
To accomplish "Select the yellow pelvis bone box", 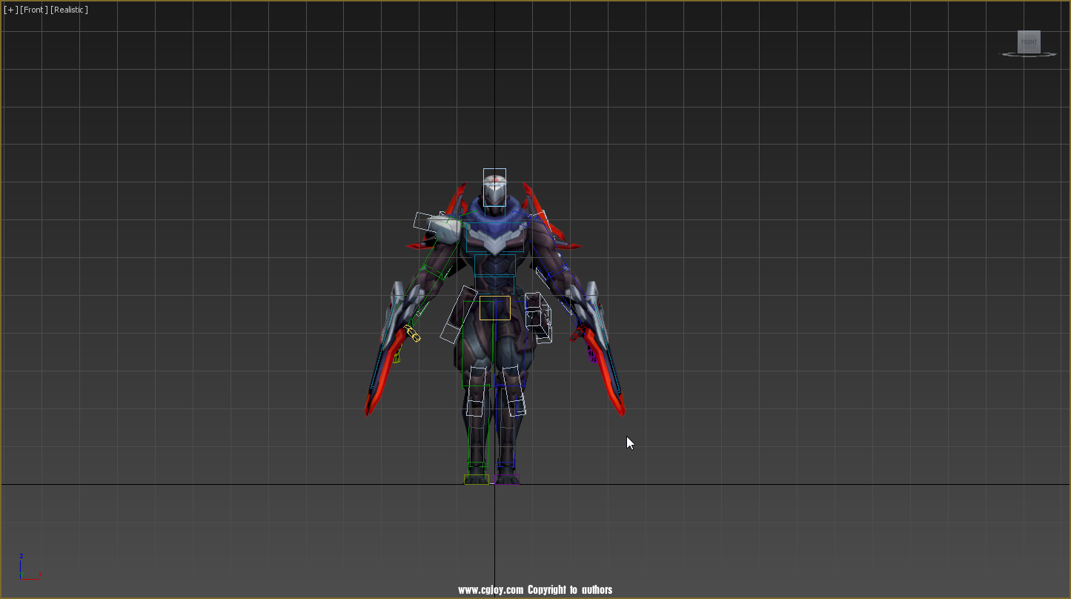I will [x=494, y=309].
